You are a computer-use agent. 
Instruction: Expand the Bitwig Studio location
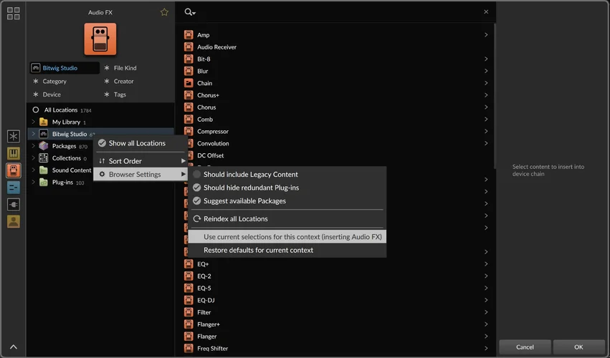point(33,134)
